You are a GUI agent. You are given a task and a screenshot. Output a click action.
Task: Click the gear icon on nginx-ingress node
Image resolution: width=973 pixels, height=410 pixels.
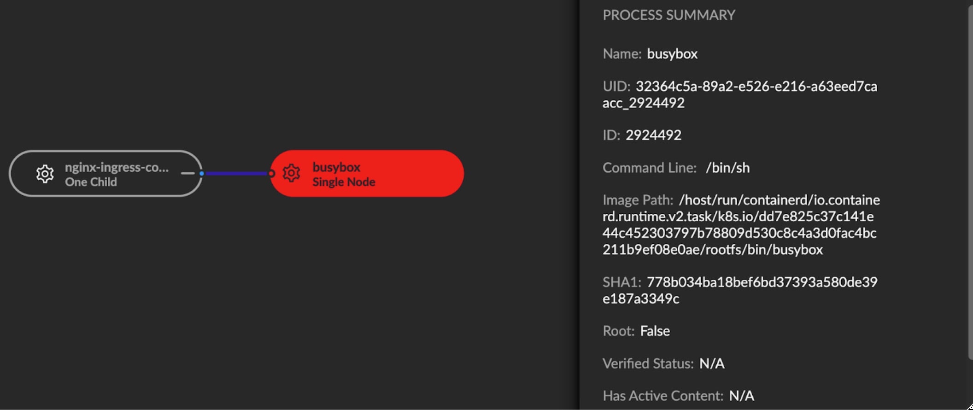click(45, 174)
